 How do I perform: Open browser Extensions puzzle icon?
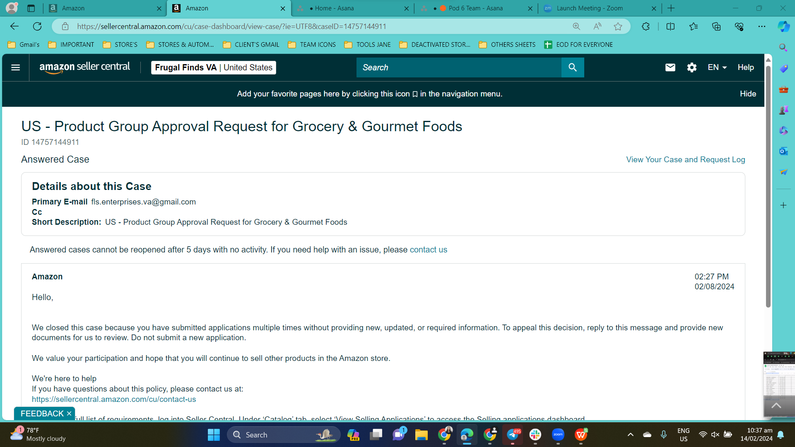(x=646, y=26)
